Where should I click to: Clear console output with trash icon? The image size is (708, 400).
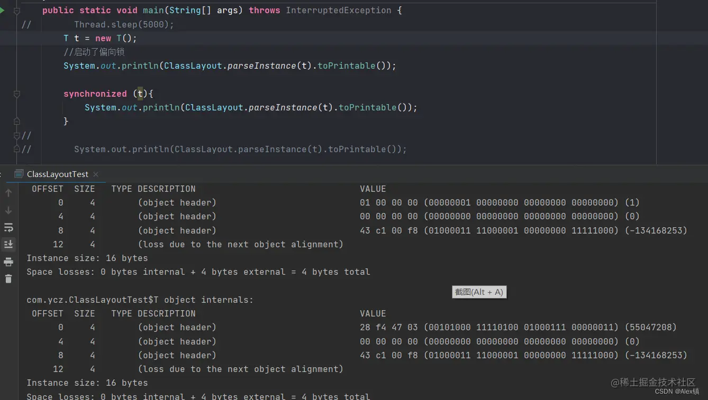(8, 278)
